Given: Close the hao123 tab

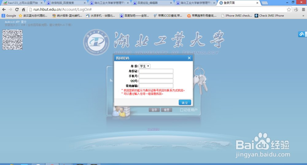Looking at the screenshot, I should pyautogui.click(x=41, y=3).
